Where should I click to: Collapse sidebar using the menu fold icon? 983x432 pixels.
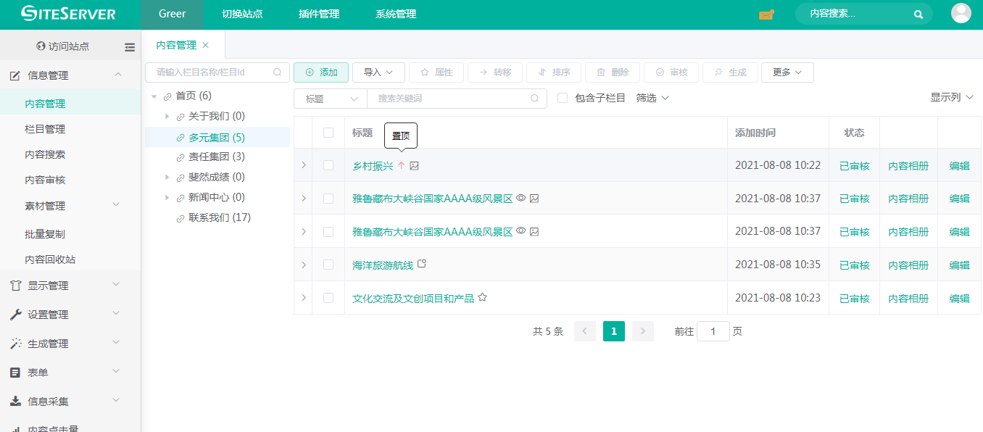click(x=130, y=47)
